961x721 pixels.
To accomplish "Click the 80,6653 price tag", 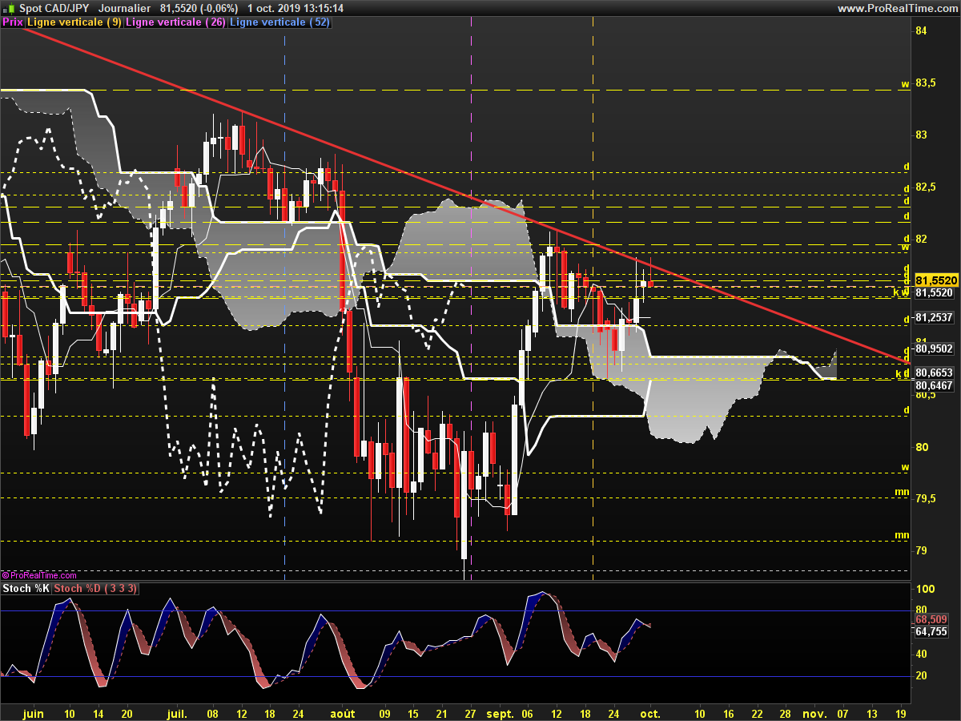I will click(934, 373).
